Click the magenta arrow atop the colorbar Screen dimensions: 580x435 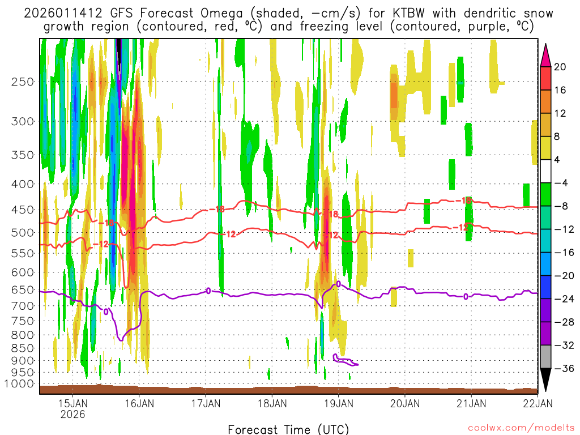547,55
